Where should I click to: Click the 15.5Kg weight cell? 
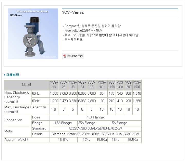click(x=102, y=140)
